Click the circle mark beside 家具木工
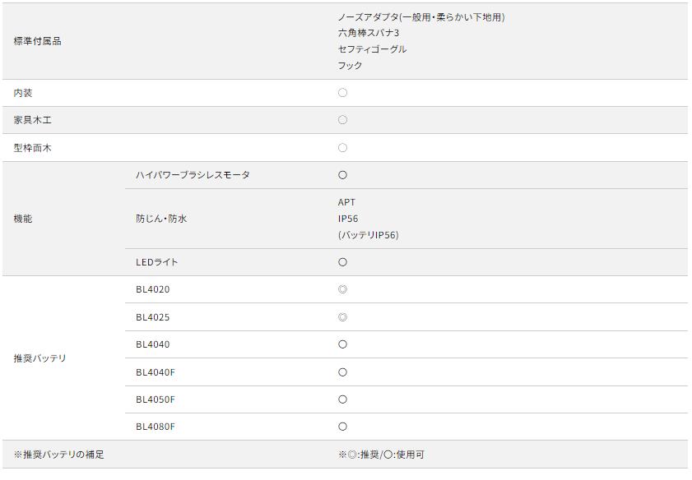692x480 pixels. tap(342, 120)
